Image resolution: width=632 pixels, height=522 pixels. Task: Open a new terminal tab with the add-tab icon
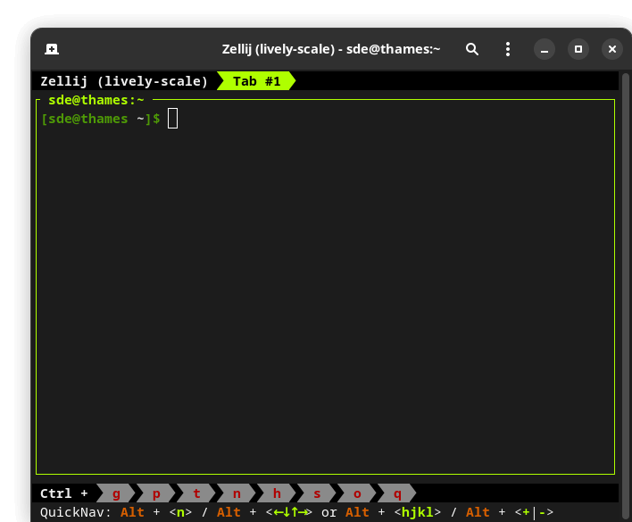[52, 49]
